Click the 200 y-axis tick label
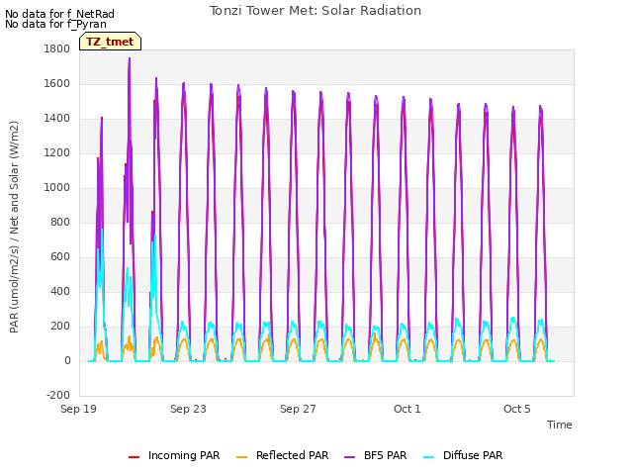The image size is (633, 475). pyautogui.click(x=60, y=327)
